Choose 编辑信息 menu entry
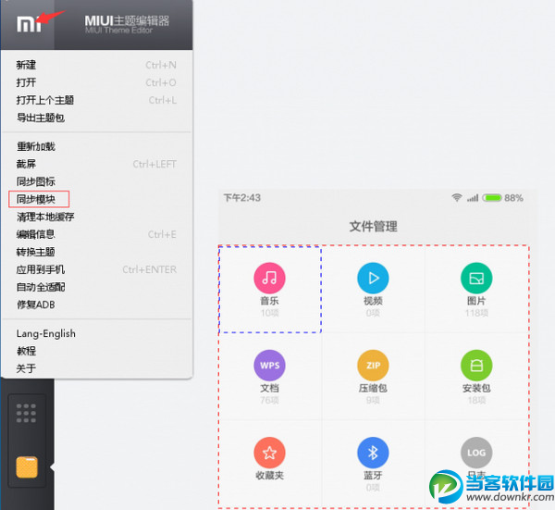 coord(35,234)
